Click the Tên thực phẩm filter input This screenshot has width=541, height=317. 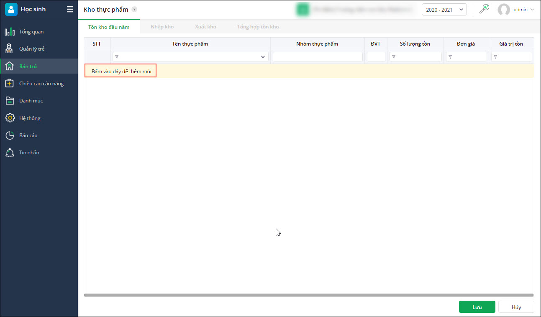click(190, 57)
